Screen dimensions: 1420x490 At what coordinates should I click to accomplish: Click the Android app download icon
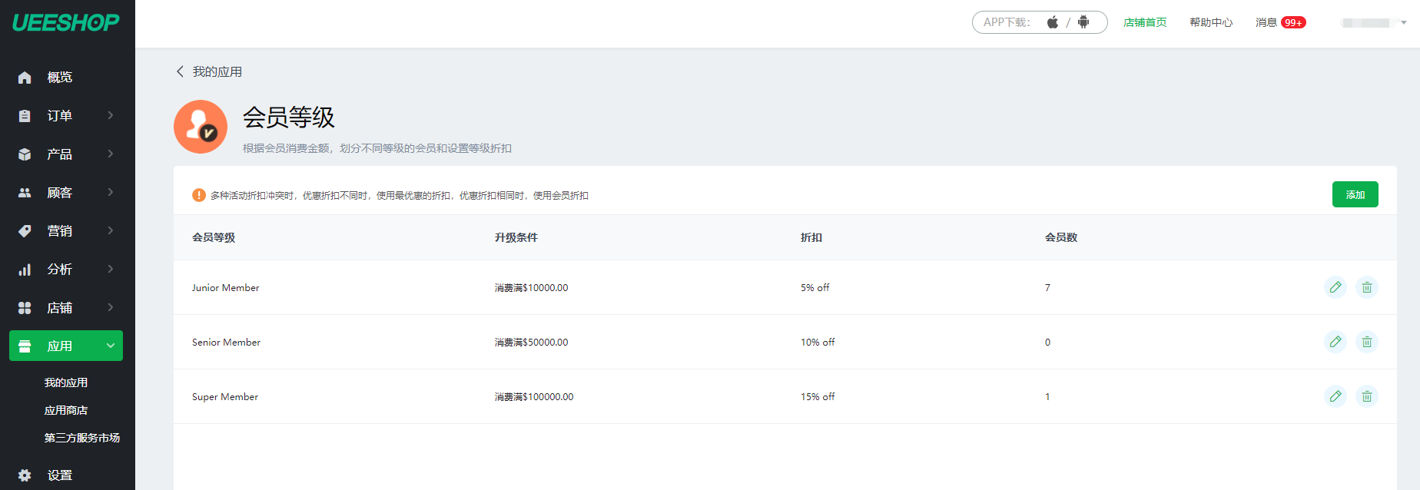point(1083,22)
